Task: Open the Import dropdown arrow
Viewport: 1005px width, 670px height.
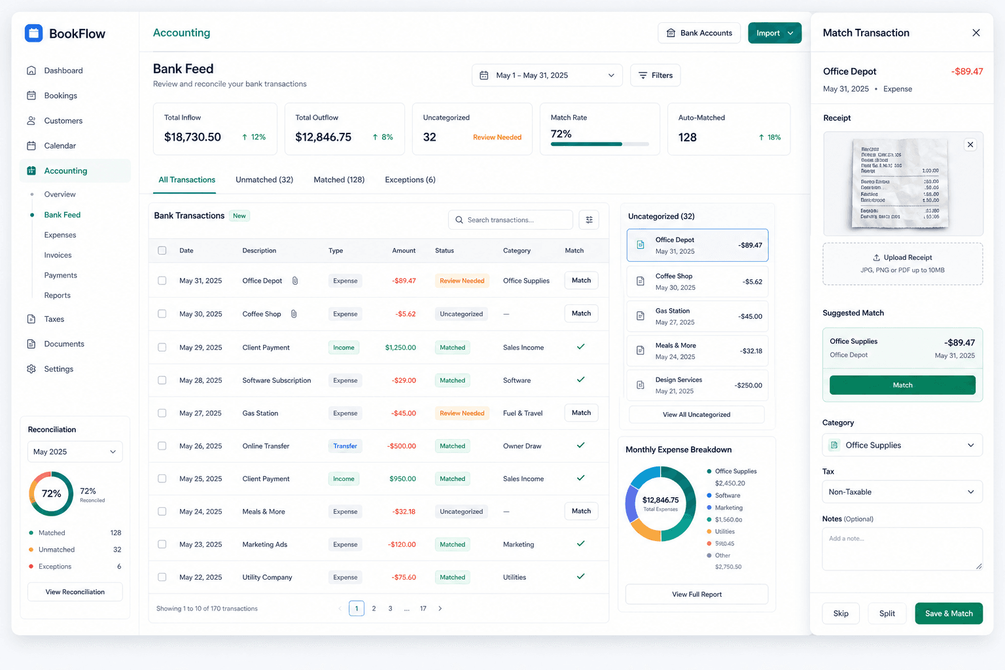Action: (790, 33)
